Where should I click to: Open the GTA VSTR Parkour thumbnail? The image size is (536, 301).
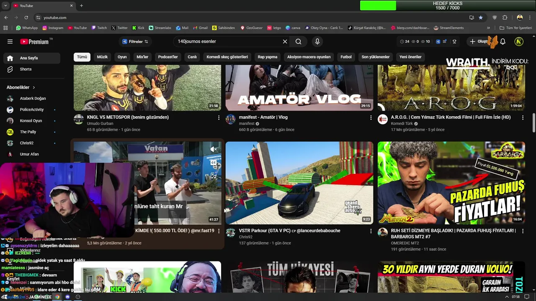coord(299,183)
